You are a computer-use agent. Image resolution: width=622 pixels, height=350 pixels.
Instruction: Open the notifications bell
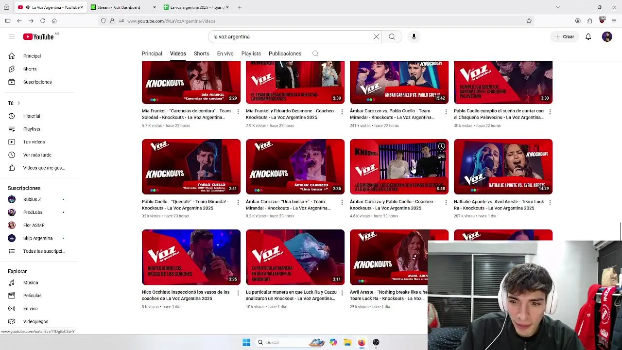(588, 36)
